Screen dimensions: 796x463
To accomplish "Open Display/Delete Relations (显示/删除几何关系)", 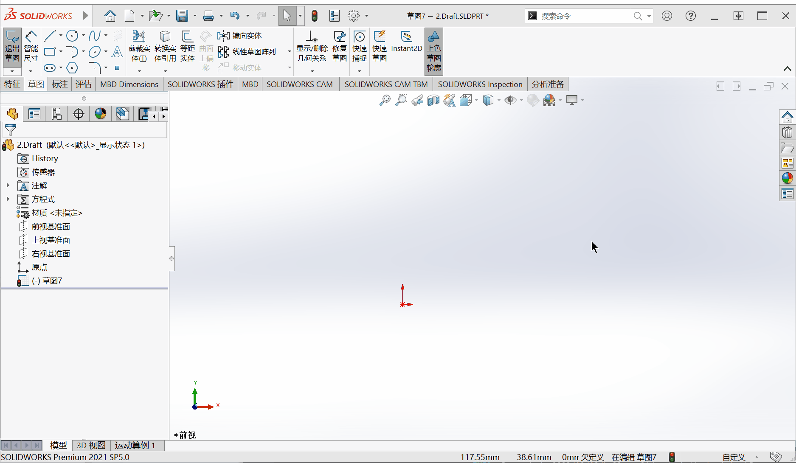I will point(312,47).
